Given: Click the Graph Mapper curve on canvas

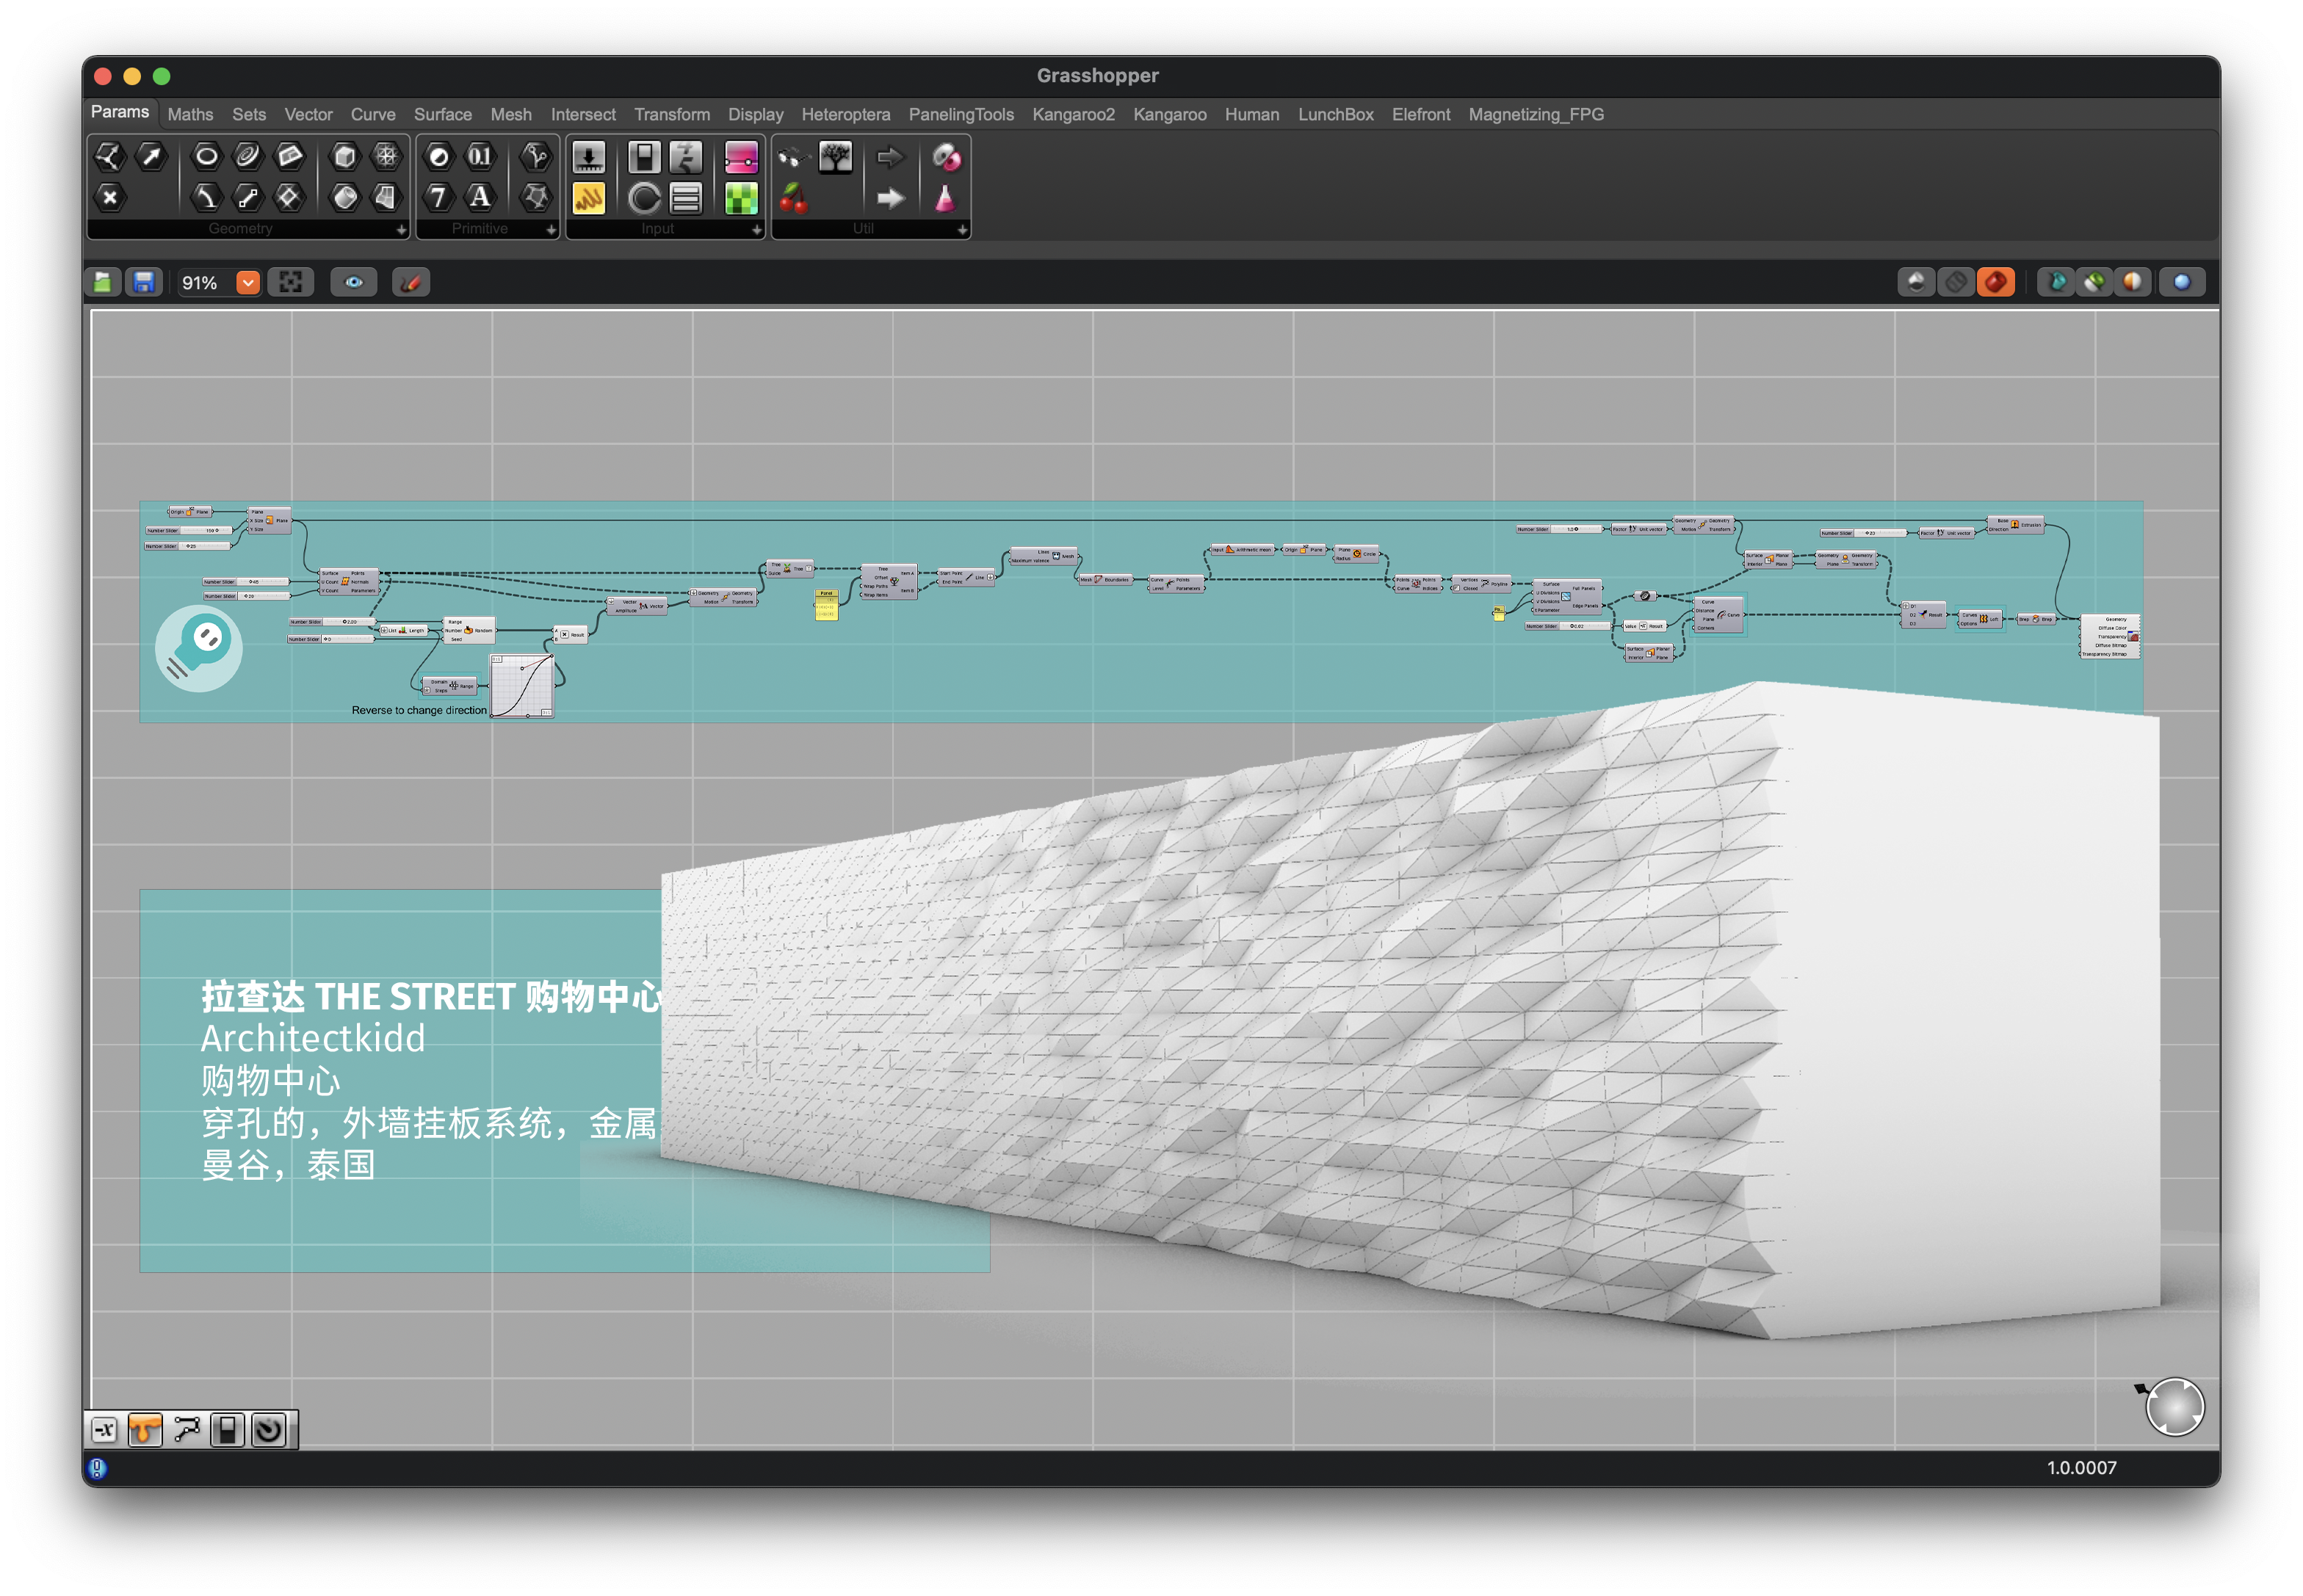Looking at the screenshot, I should 522,686.
